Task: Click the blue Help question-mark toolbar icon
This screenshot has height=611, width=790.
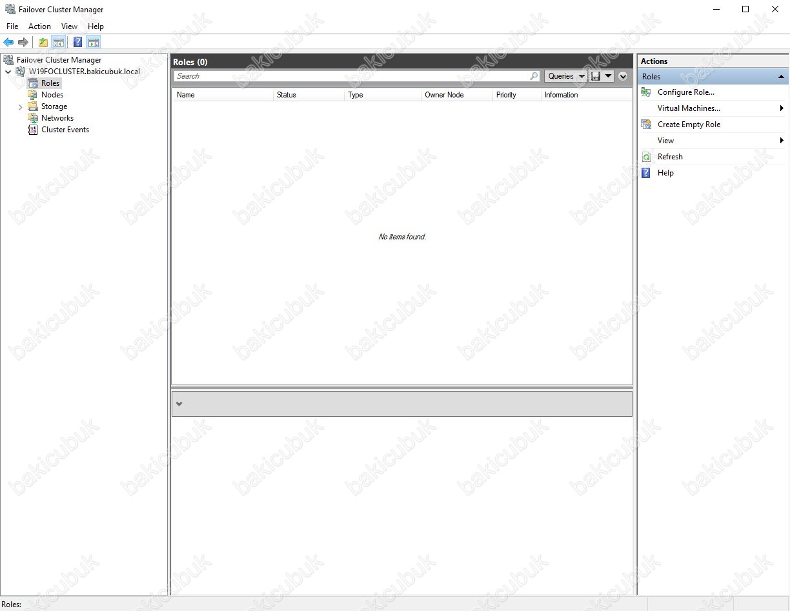Action: [77, 43]
